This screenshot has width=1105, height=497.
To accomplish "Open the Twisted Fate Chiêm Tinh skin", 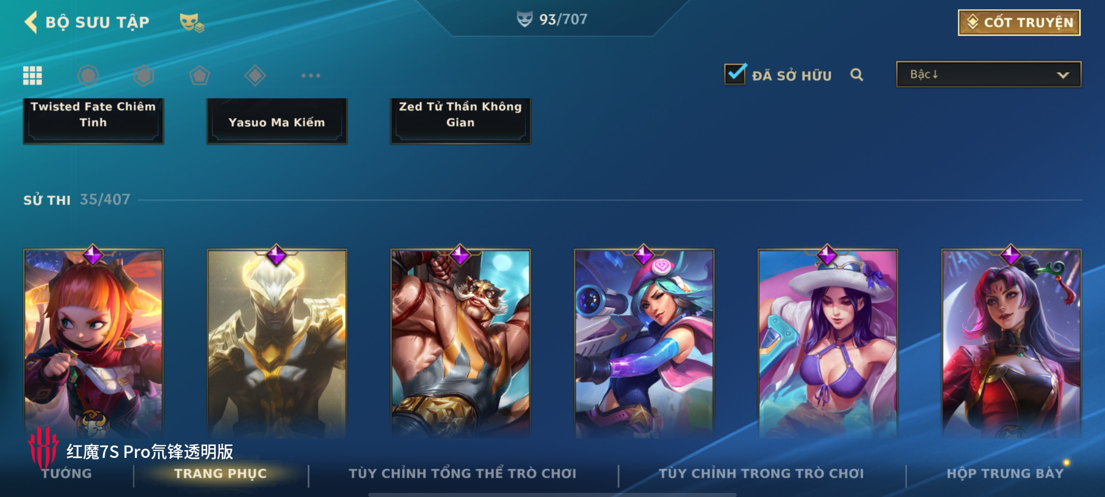I will pos(93,121).
